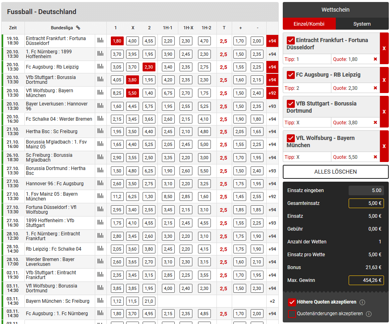The width and height of the screenshot is (390, 324).
Task: Show statistics icon for 1899 Hoffenheim : Vfb Stuttgart
Action: click(100, 222)
